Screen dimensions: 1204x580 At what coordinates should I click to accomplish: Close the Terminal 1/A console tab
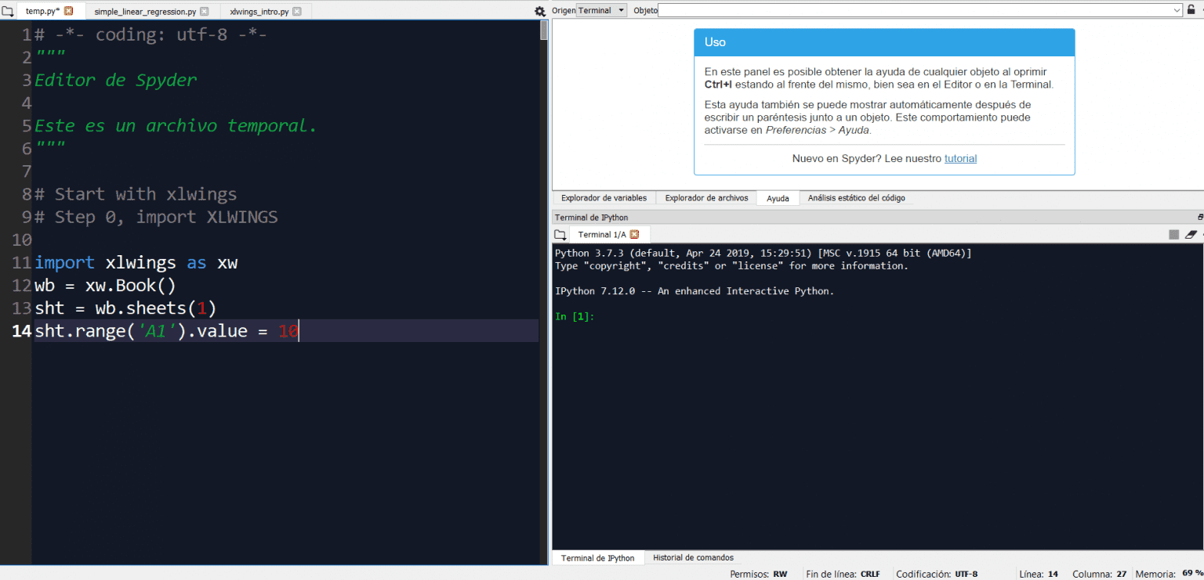[633, 234]
